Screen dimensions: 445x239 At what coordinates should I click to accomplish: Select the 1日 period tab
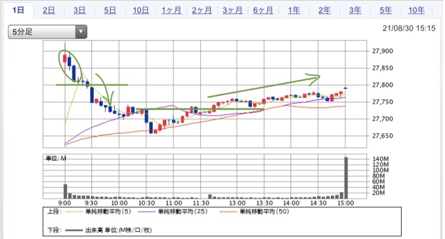[18, 10]
